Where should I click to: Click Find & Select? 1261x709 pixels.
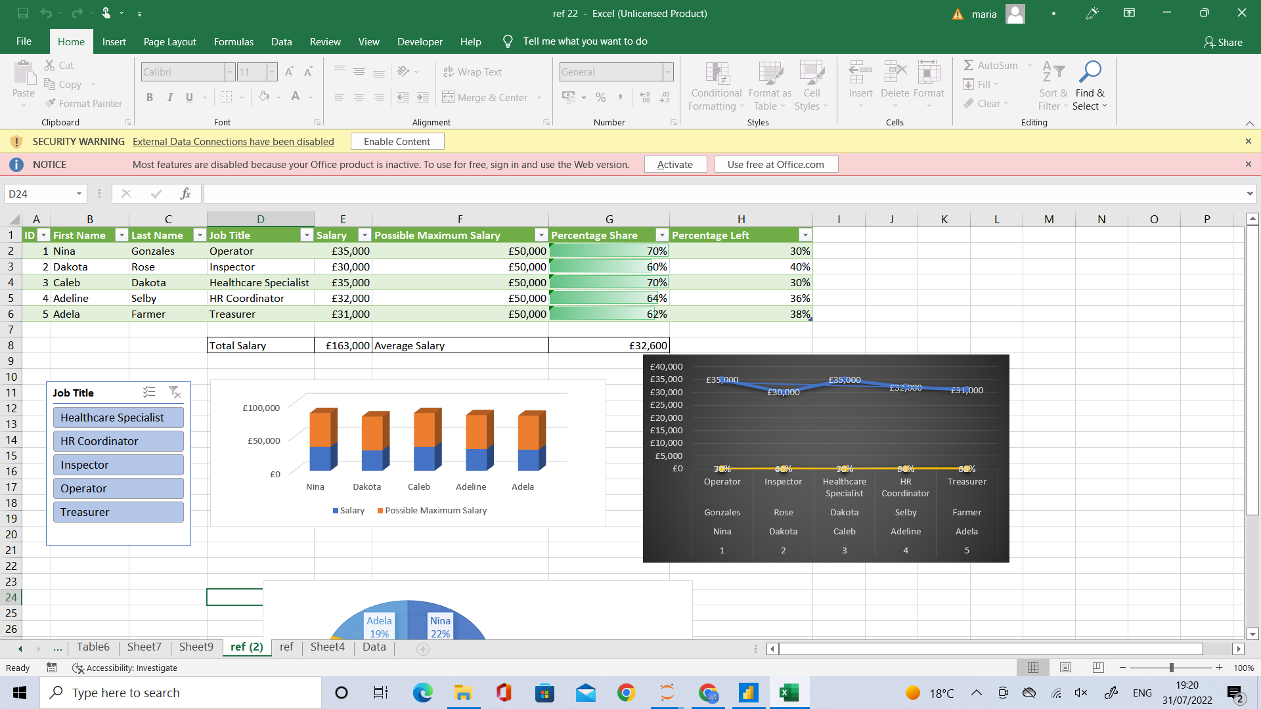1090,86
